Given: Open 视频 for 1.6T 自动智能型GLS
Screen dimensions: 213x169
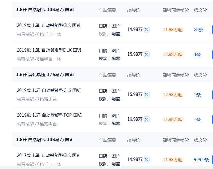Looking at the screenshot, I should [103, 99].
